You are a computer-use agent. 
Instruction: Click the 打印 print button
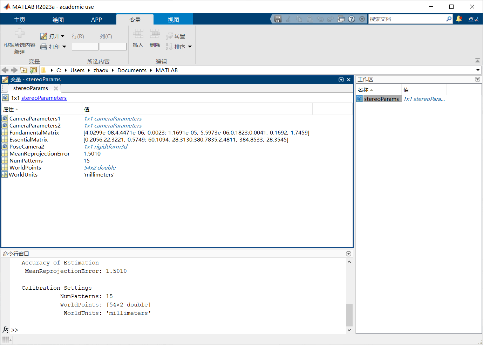click(x=50, y=47)
